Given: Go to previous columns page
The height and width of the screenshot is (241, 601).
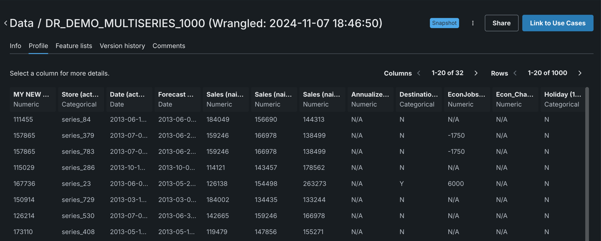Looking at the screenshot, I should 419,73.
